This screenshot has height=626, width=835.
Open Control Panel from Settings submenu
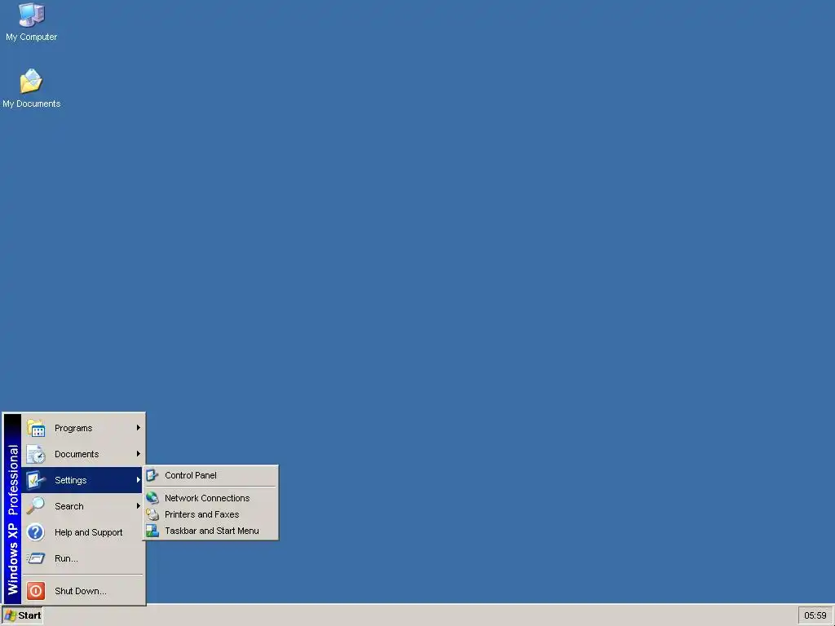[210, 475]
